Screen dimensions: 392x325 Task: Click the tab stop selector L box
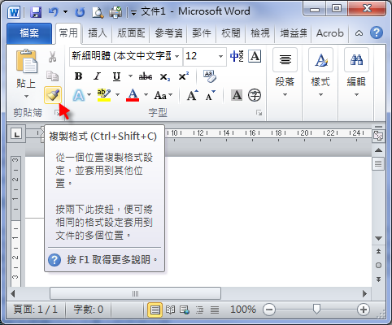coord(17,133)
